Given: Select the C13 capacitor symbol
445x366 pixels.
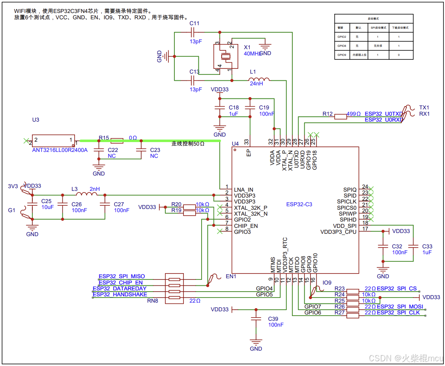Looking at the screenshot, I should click(x=193, y=81).
